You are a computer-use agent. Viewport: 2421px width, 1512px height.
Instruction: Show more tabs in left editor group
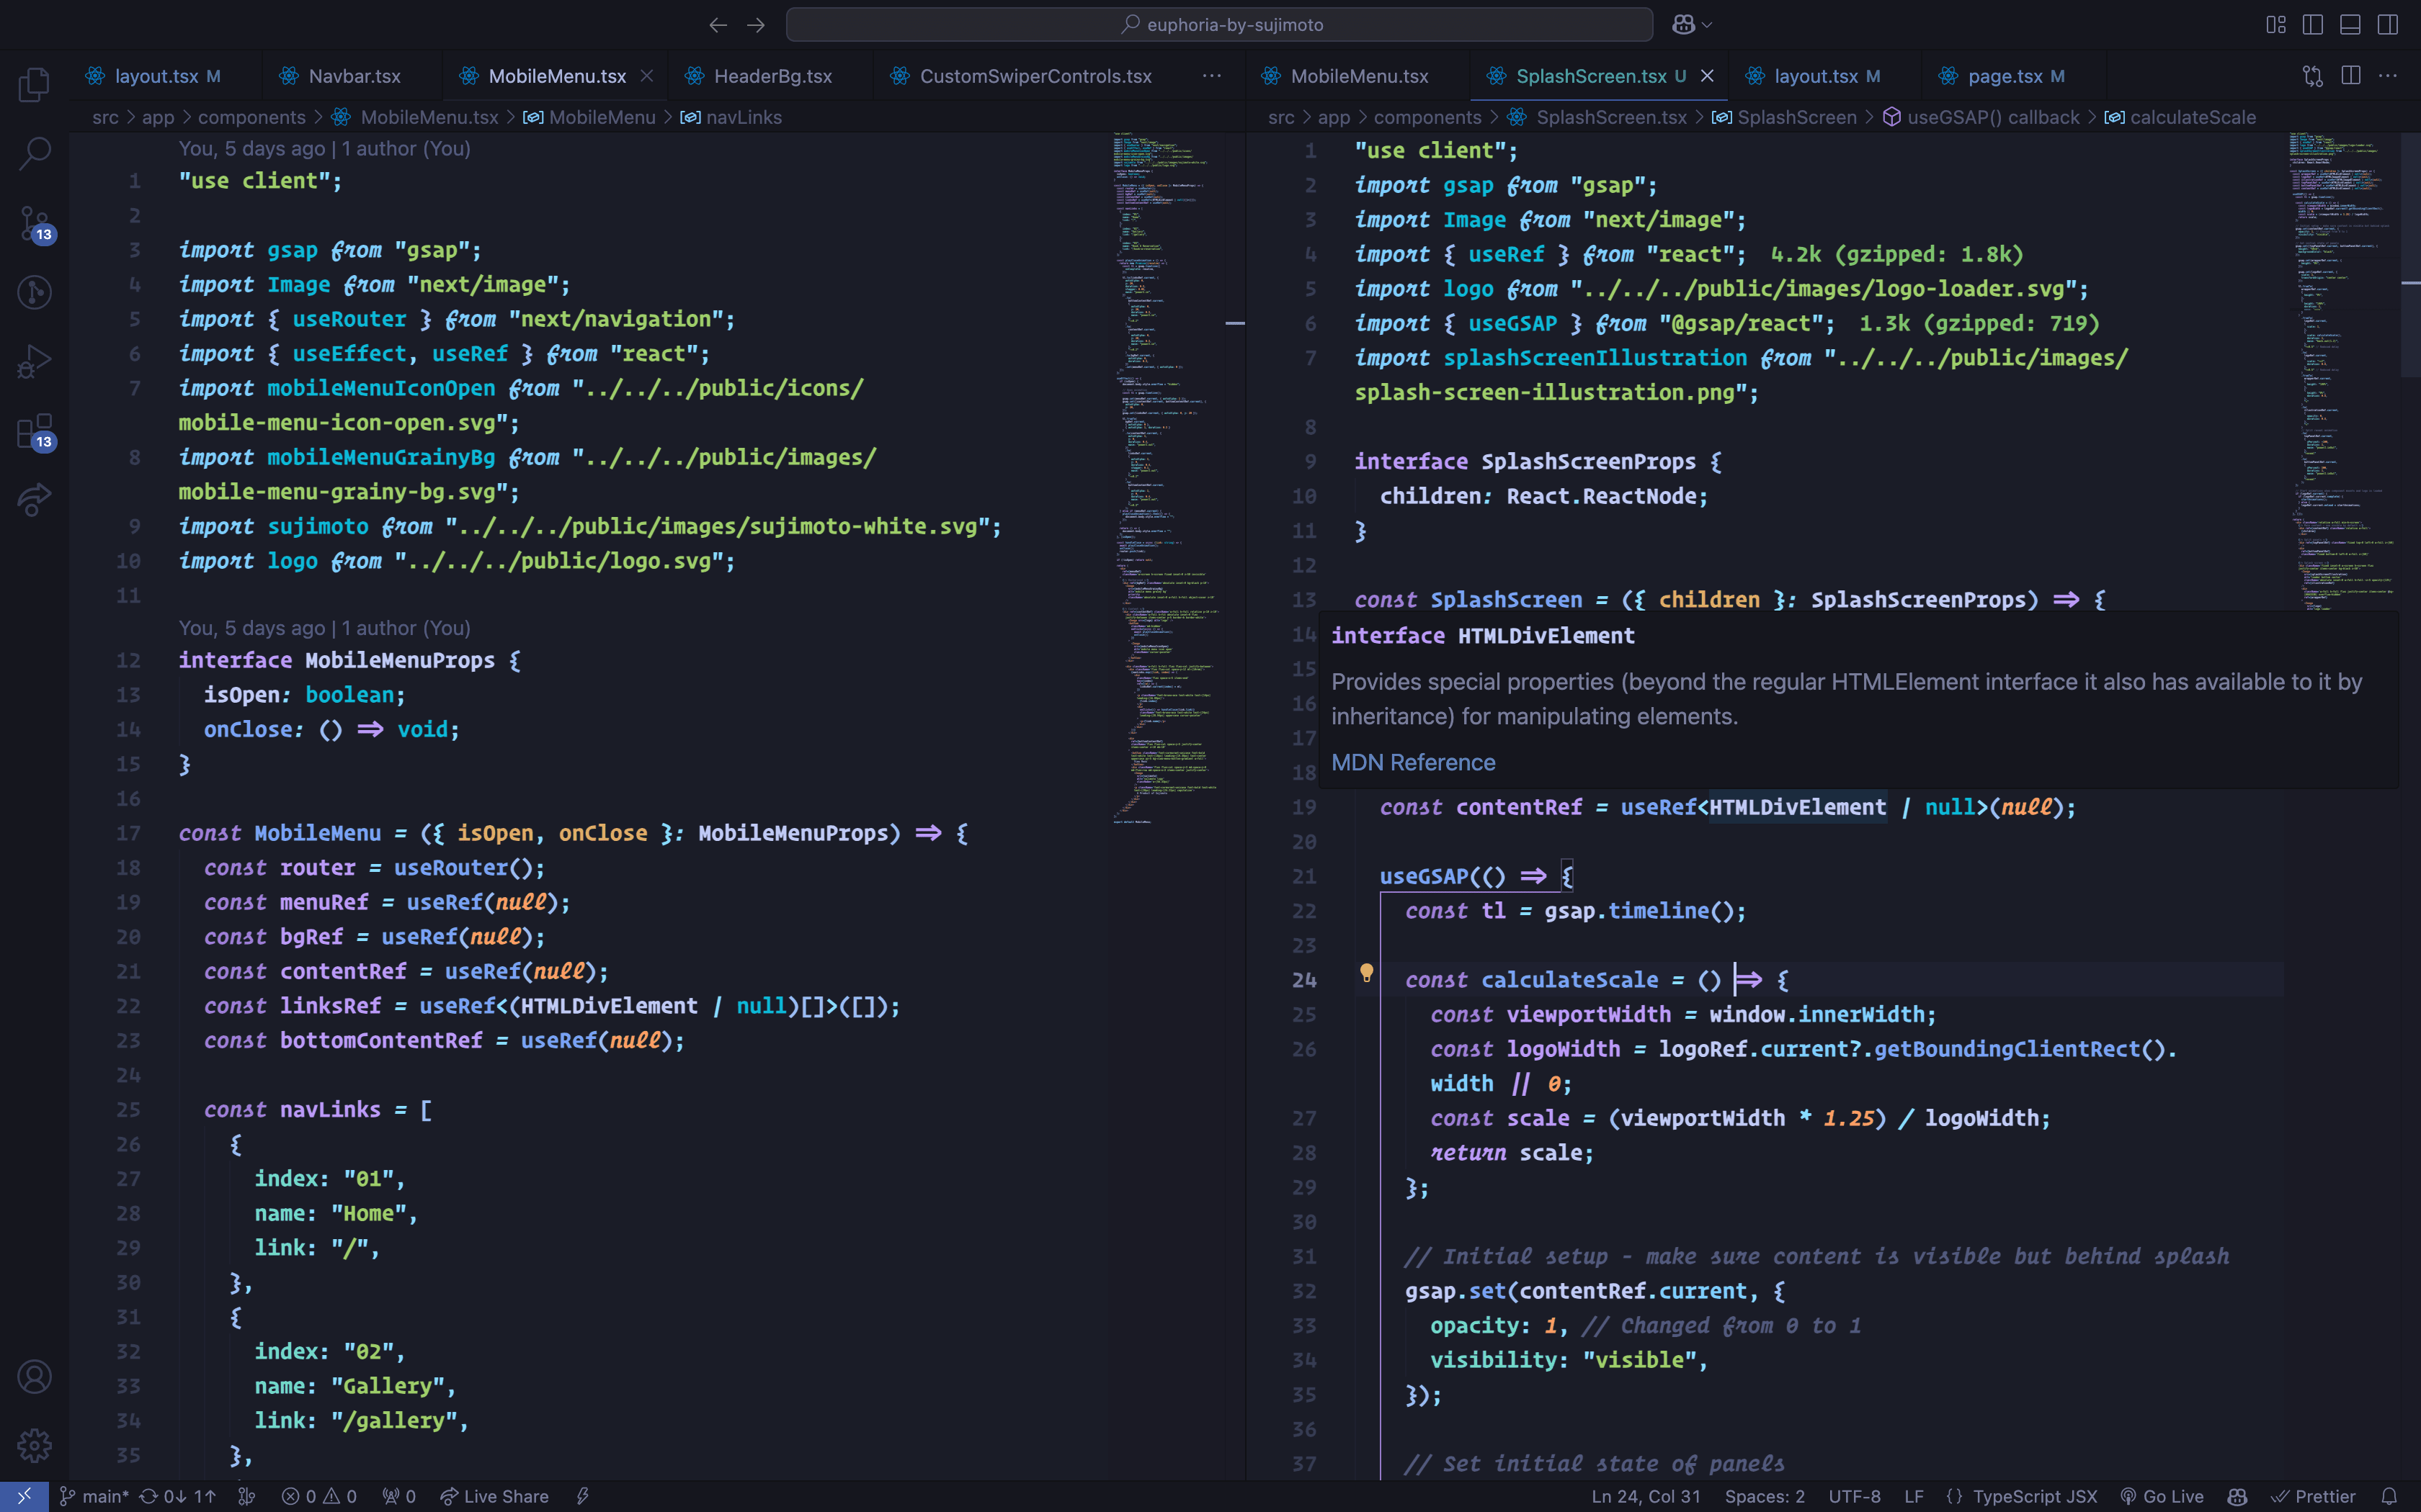pyautogui.click(x=1211, y=76)
